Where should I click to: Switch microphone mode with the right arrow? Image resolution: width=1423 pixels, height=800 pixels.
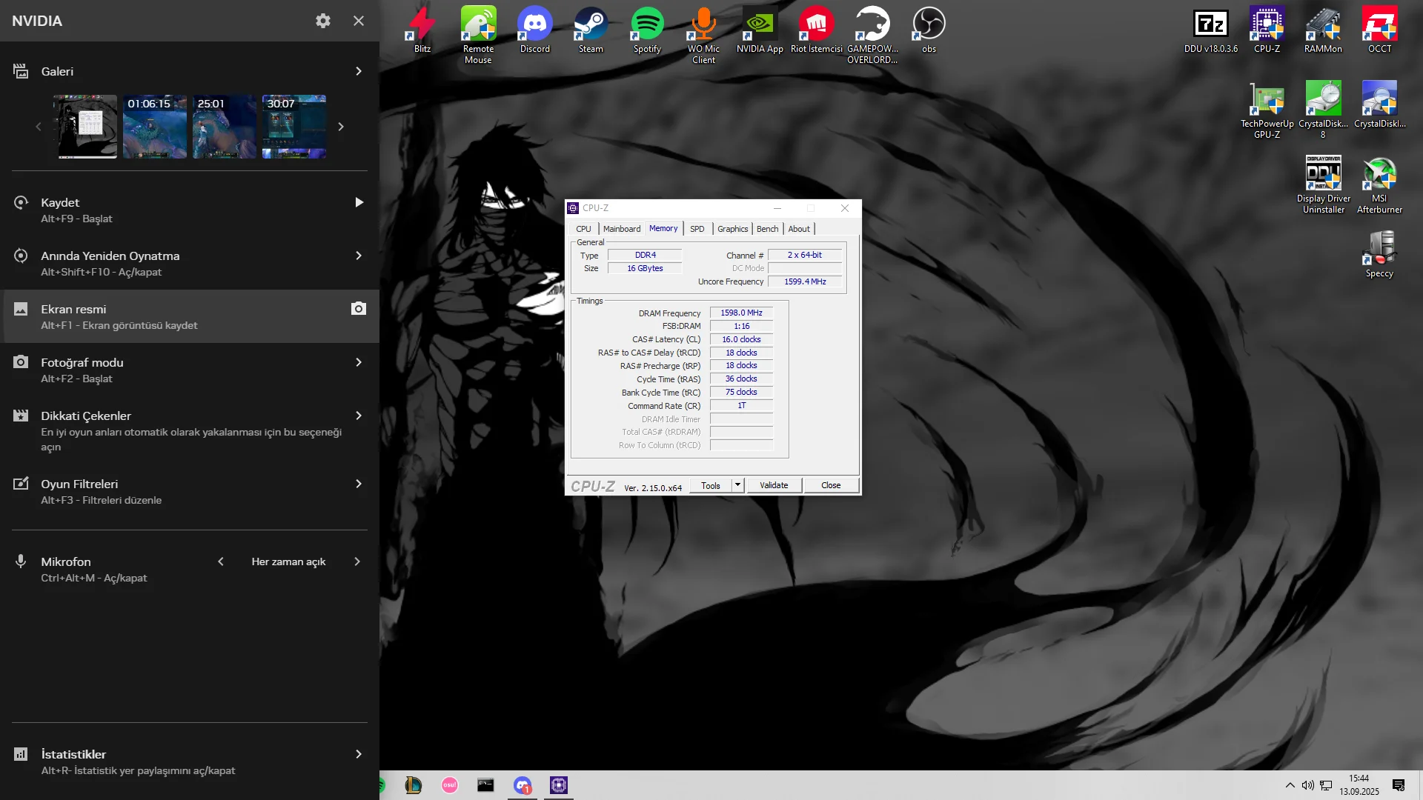point(357,561)
